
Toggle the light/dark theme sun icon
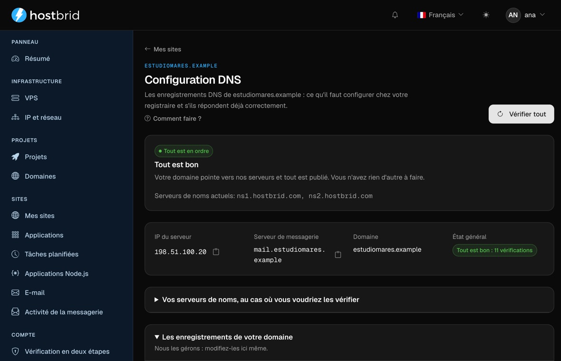pos(486,15)
